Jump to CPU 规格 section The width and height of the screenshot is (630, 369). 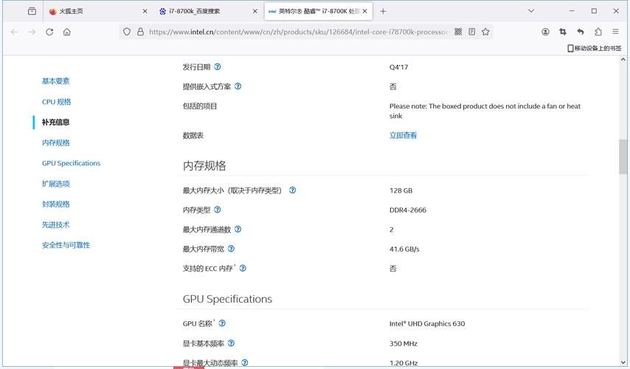tap(57, 102)
